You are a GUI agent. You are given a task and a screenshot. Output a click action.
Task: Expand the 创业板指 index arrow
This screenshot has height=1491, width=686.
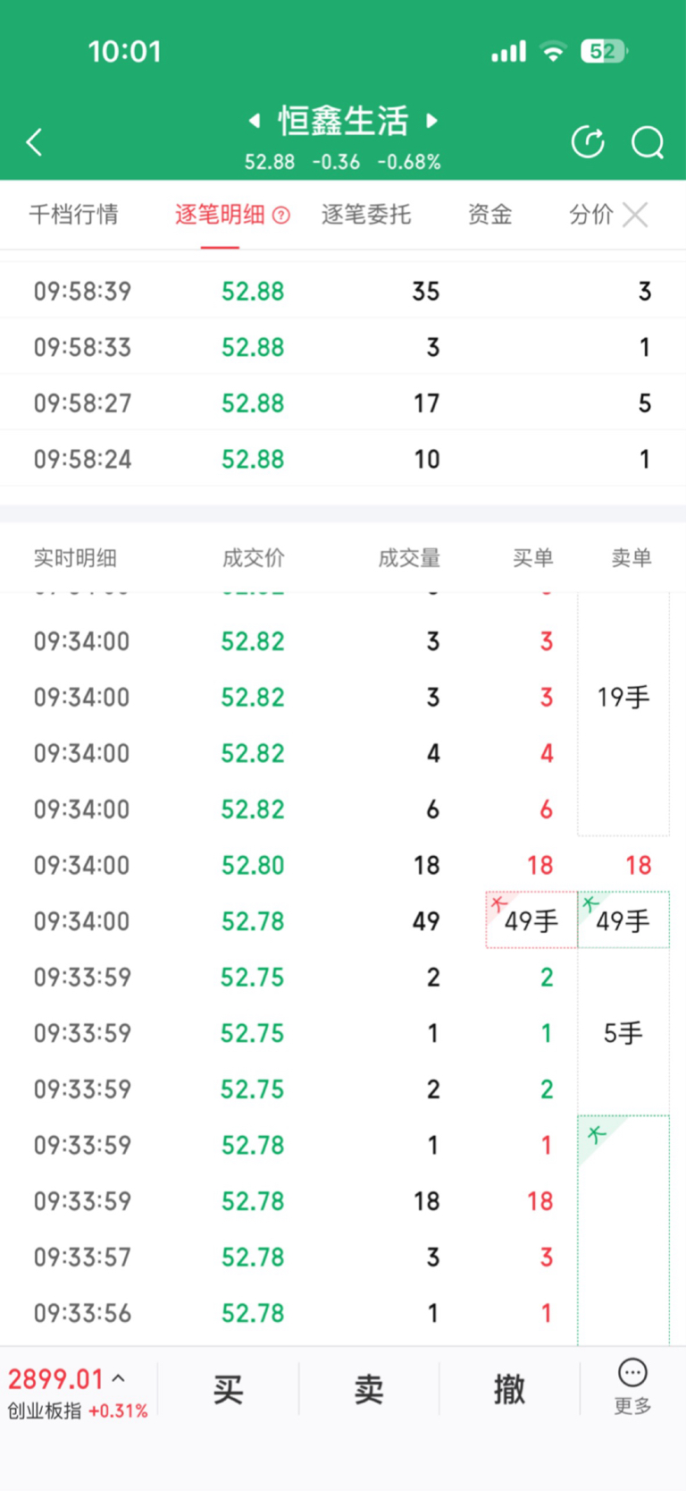[118, 1378]
